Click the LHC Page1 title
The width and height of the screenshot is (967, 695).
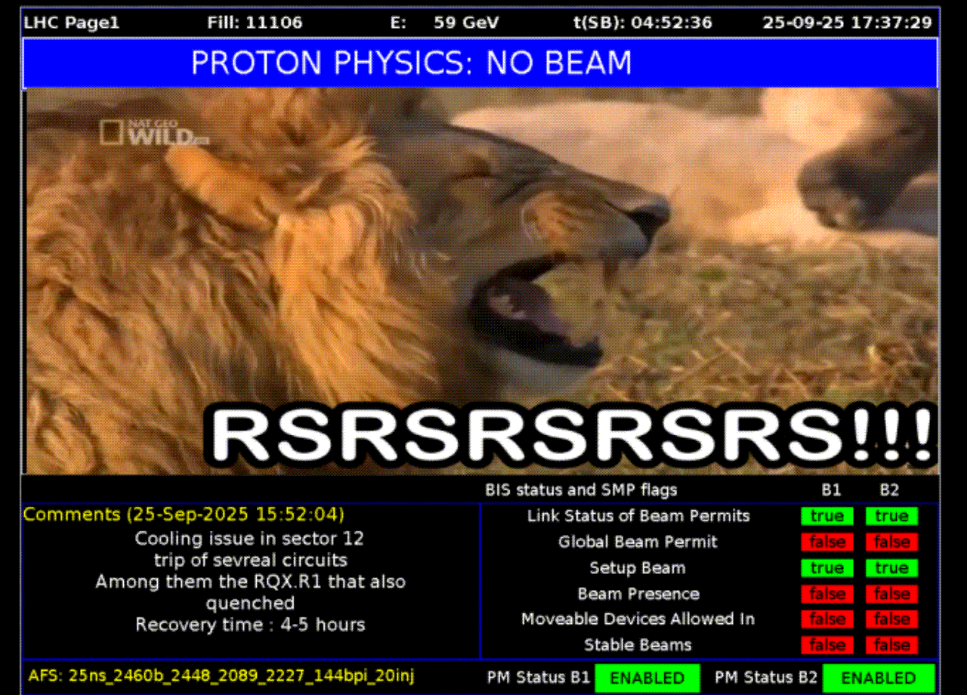tap(72, 23)
